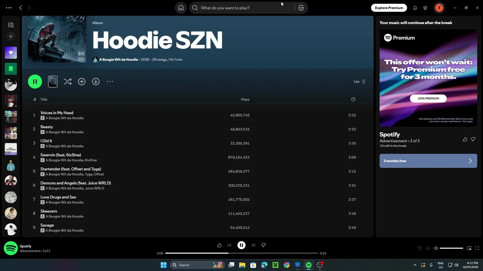
Task: Open the three-dot app menu
Action: [x=9, y=8]
